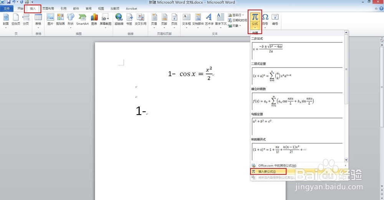This screenshot has height=200, width=384.
Task: Insert a blank page (空白页)
Action: [16, 20]
